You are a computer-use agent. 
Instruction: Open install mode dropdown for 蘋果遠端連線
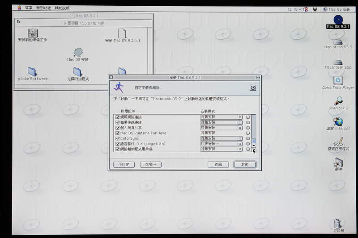click(221, 122)
